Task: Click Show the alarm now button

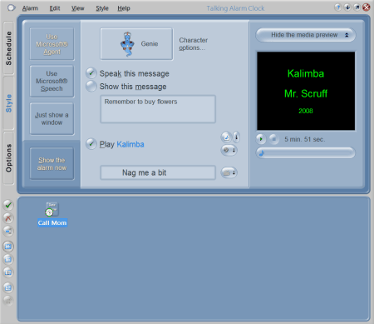Action: click(52, 164)
